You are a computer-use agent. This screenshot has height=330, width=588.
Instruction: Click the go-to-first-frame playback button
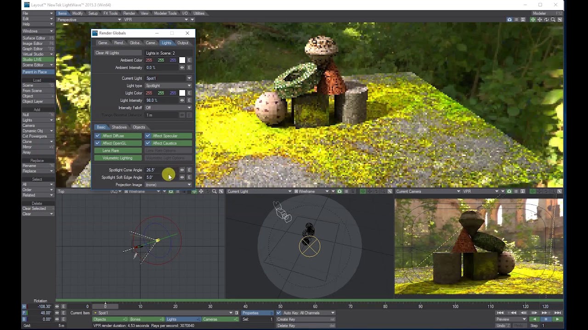click(x=500, y=313)
